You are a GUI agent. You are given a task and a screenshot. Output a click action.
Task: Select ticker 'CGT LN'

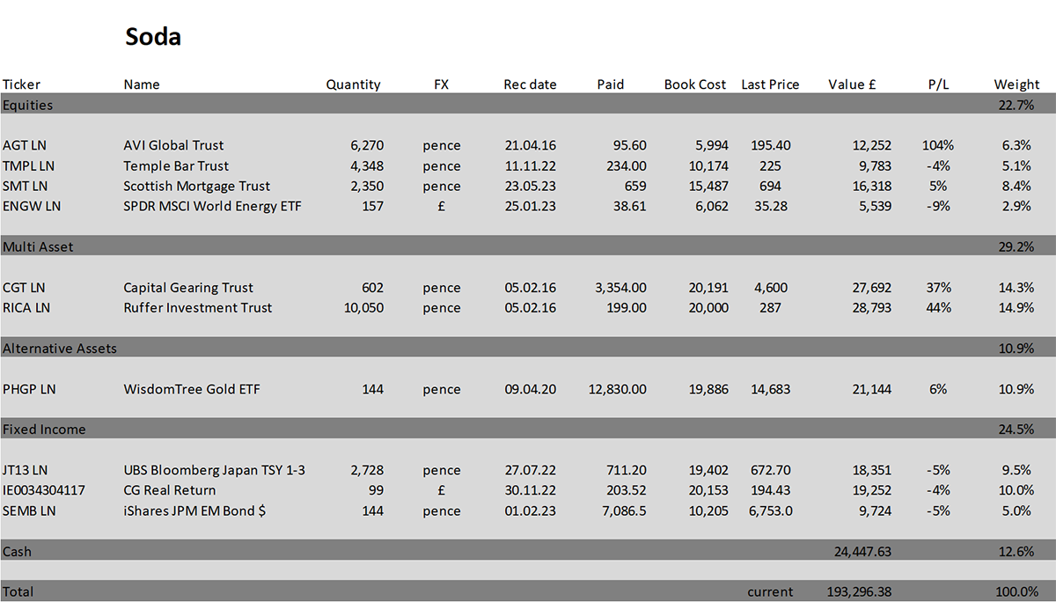(x=26, y=288)
